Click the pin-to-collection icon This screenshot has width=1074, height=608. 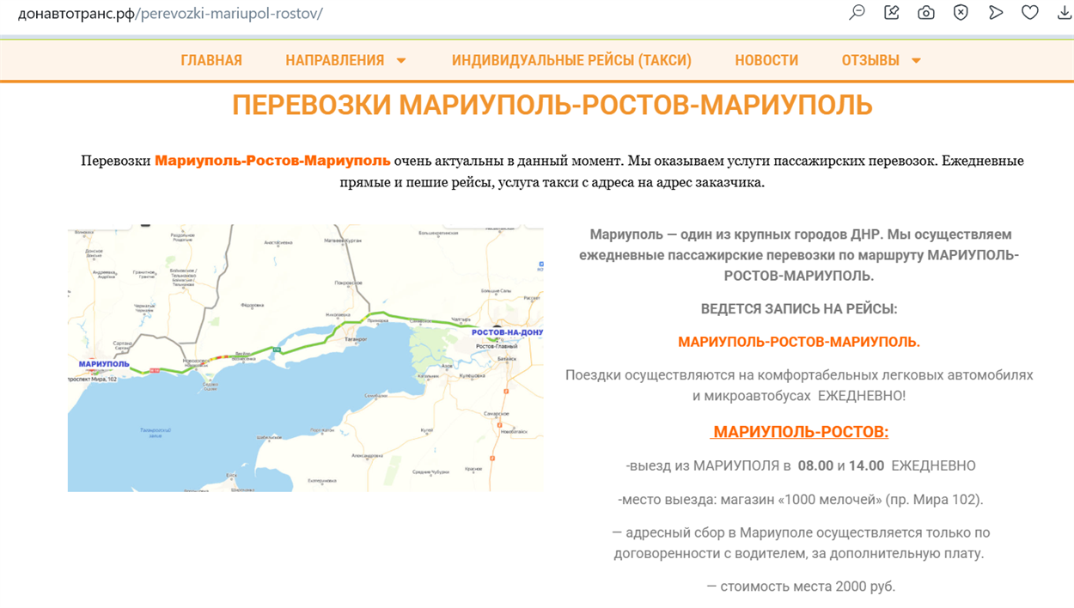coord(892,12)
